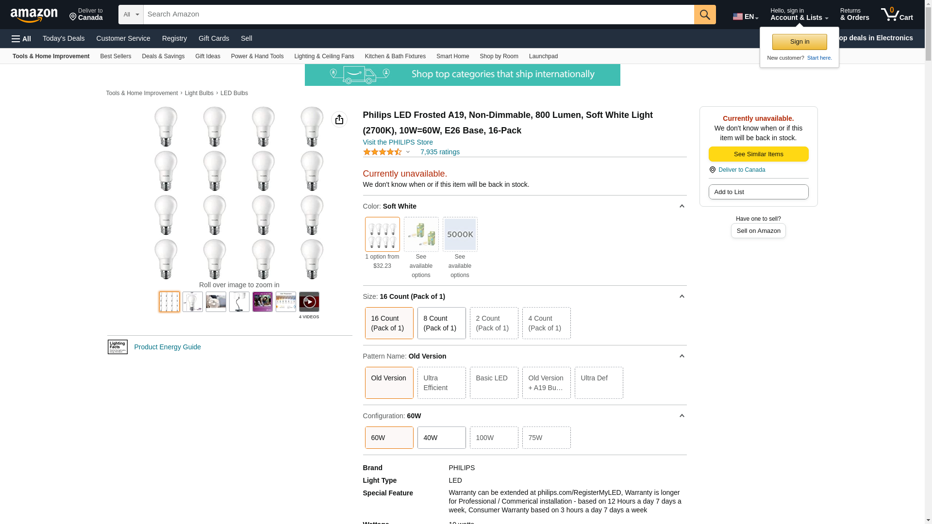This screenshot has height=524, width=932.
Task: Go to Best Sellers subnav item
Action: 116,56
